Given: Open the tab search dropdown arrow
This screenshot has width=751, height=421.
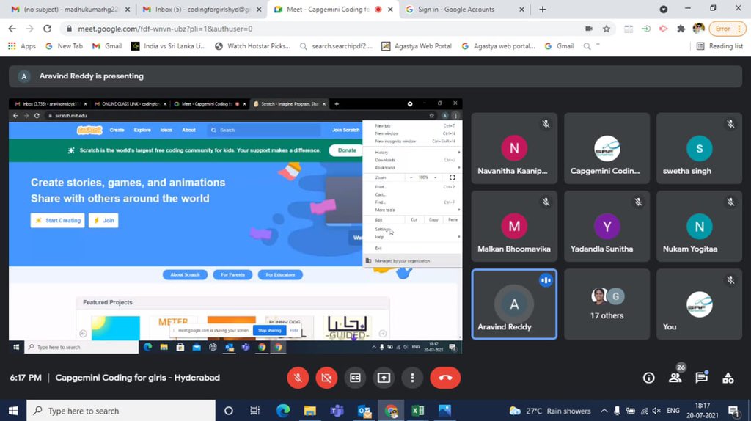Looking at the screenshot, I should (x=663, y=9).
